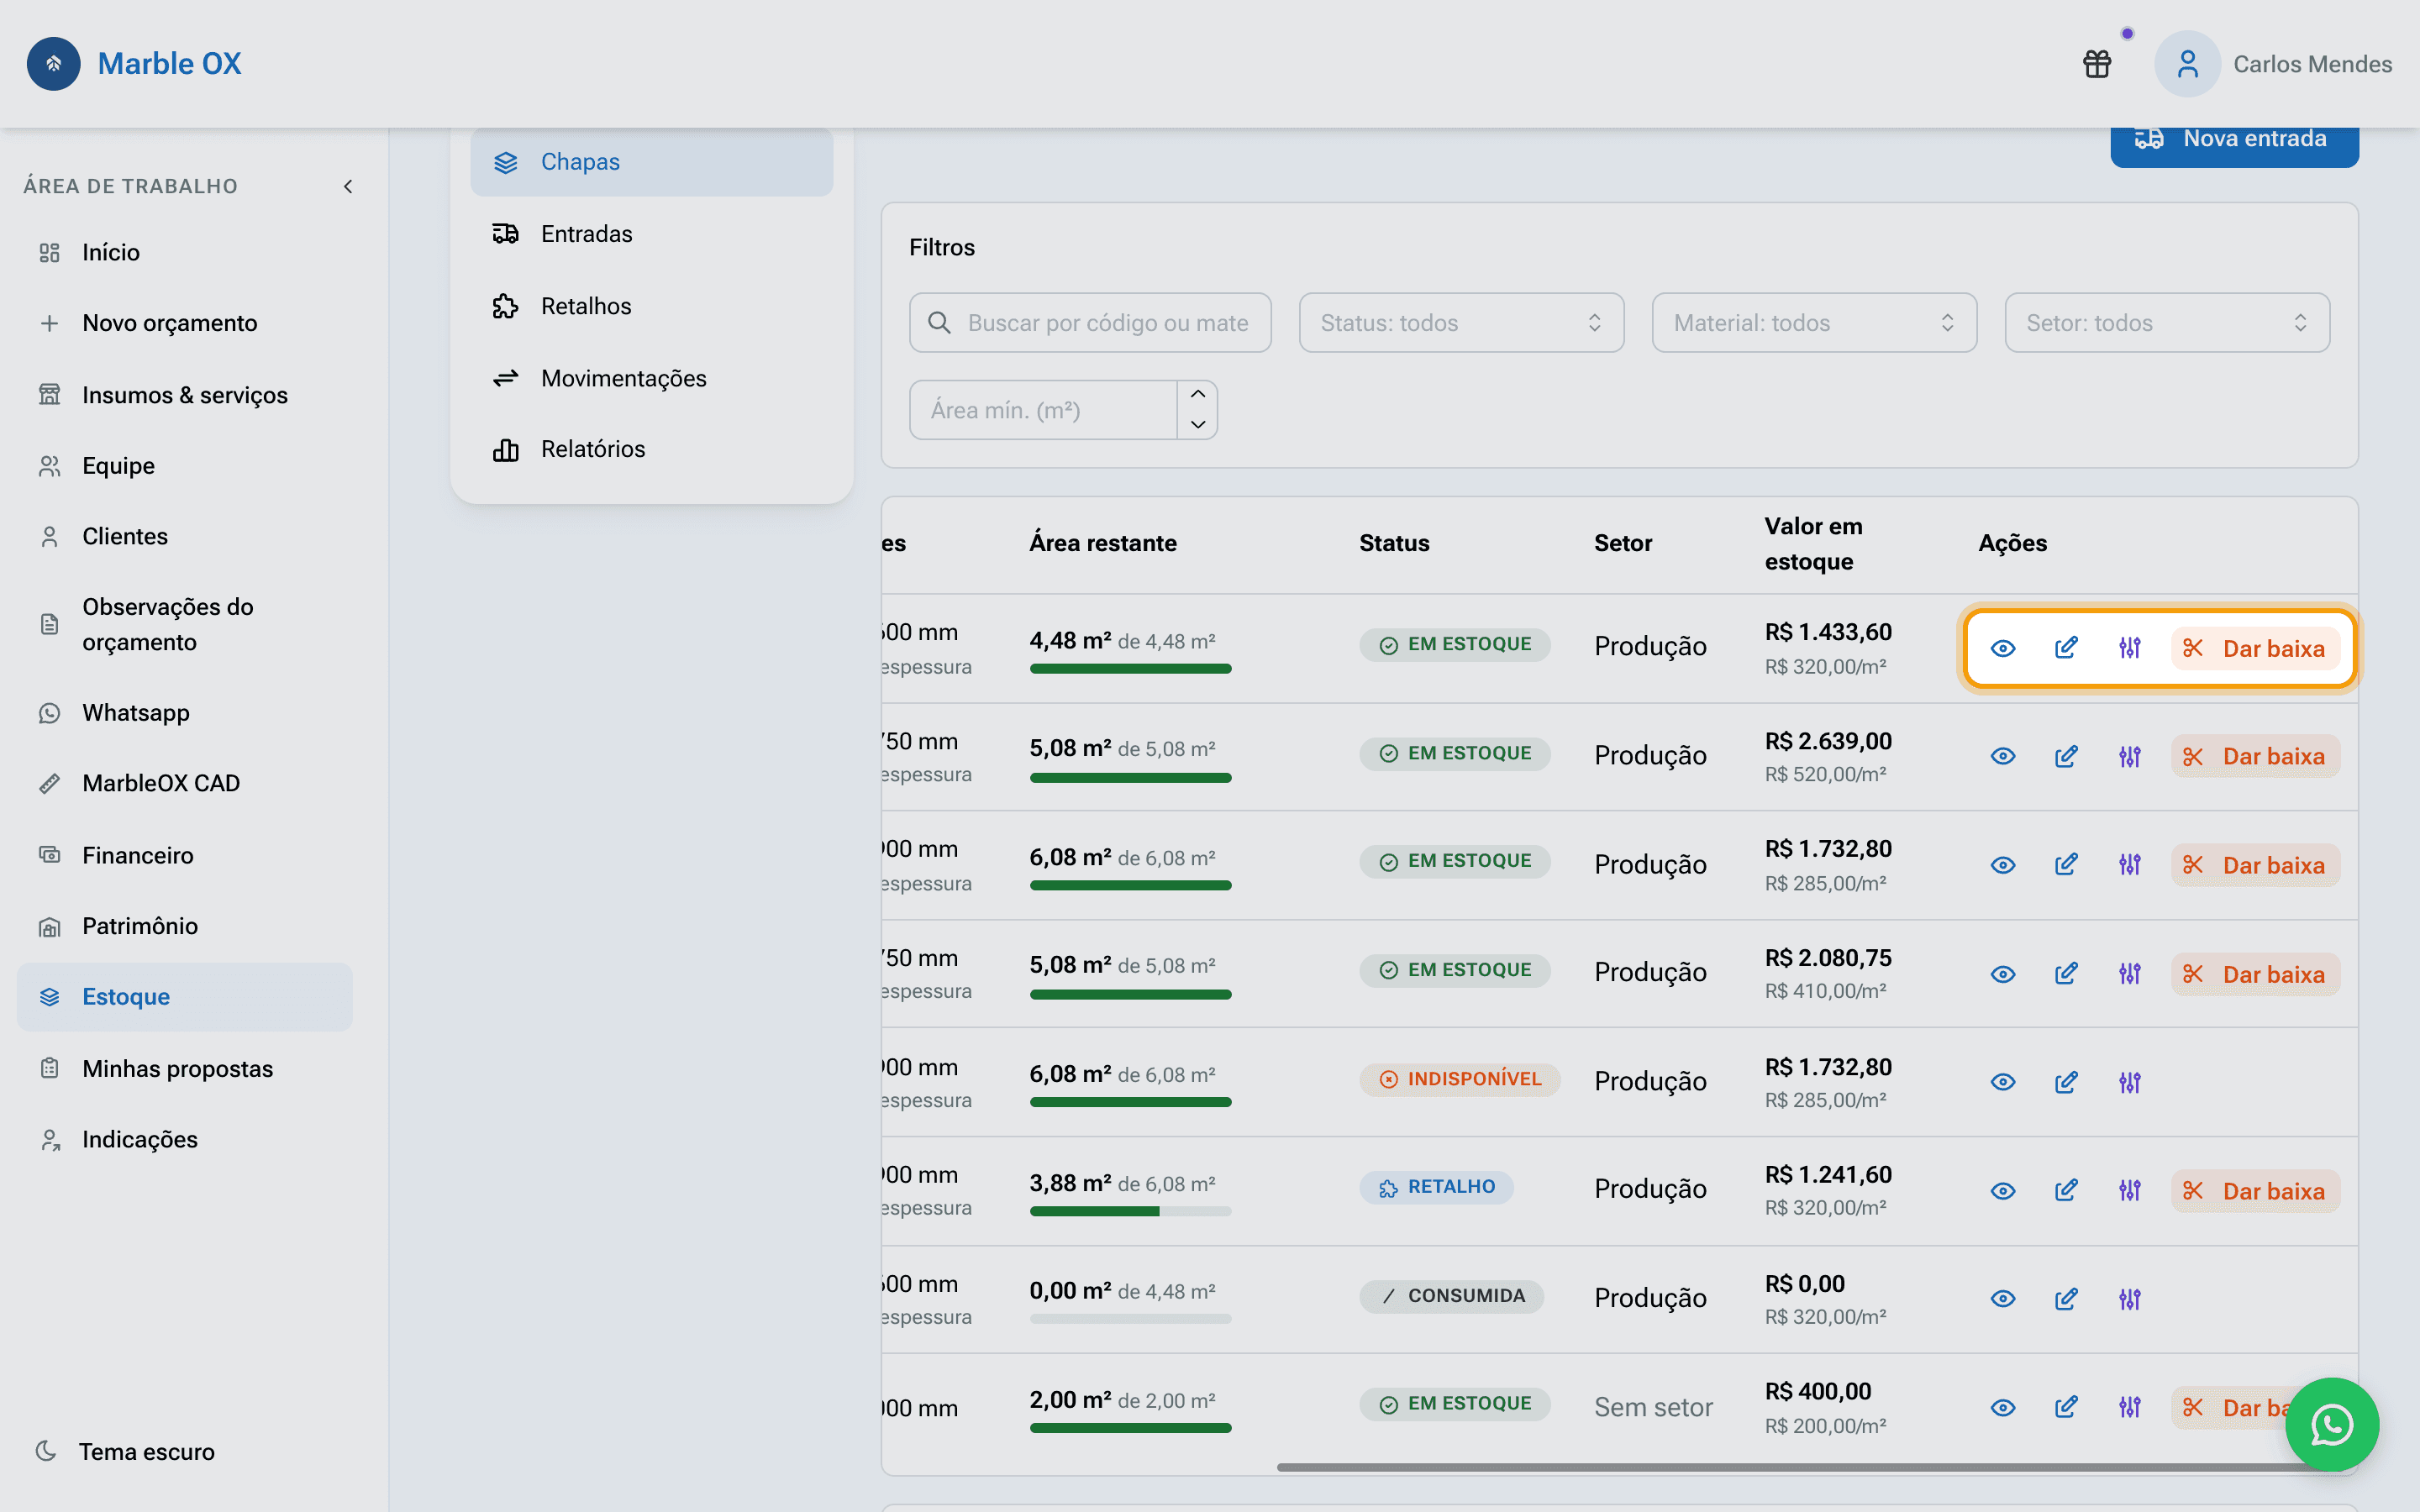2420x1512 pixels.
Task: Open the Financeiro page
Action: pos(185,855)
